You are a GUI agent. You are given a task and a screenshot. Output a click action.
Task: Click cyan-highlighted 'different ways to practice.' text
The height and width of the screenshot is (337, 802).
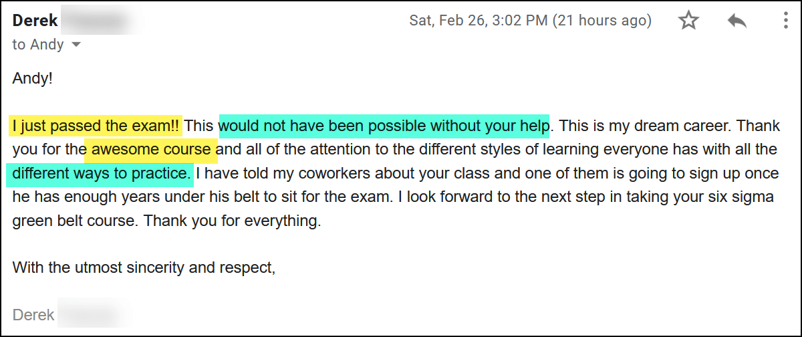tap(100, 174)
